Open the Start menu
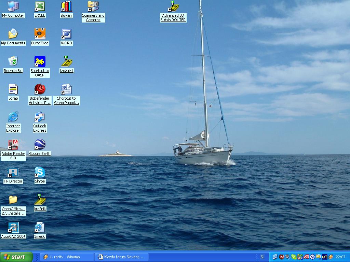 click(16, 257)
